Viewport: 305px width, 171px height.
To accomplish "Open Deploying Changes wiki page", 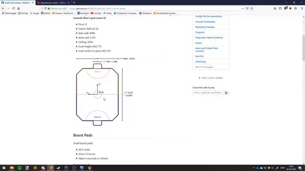I will pos(205,27).
